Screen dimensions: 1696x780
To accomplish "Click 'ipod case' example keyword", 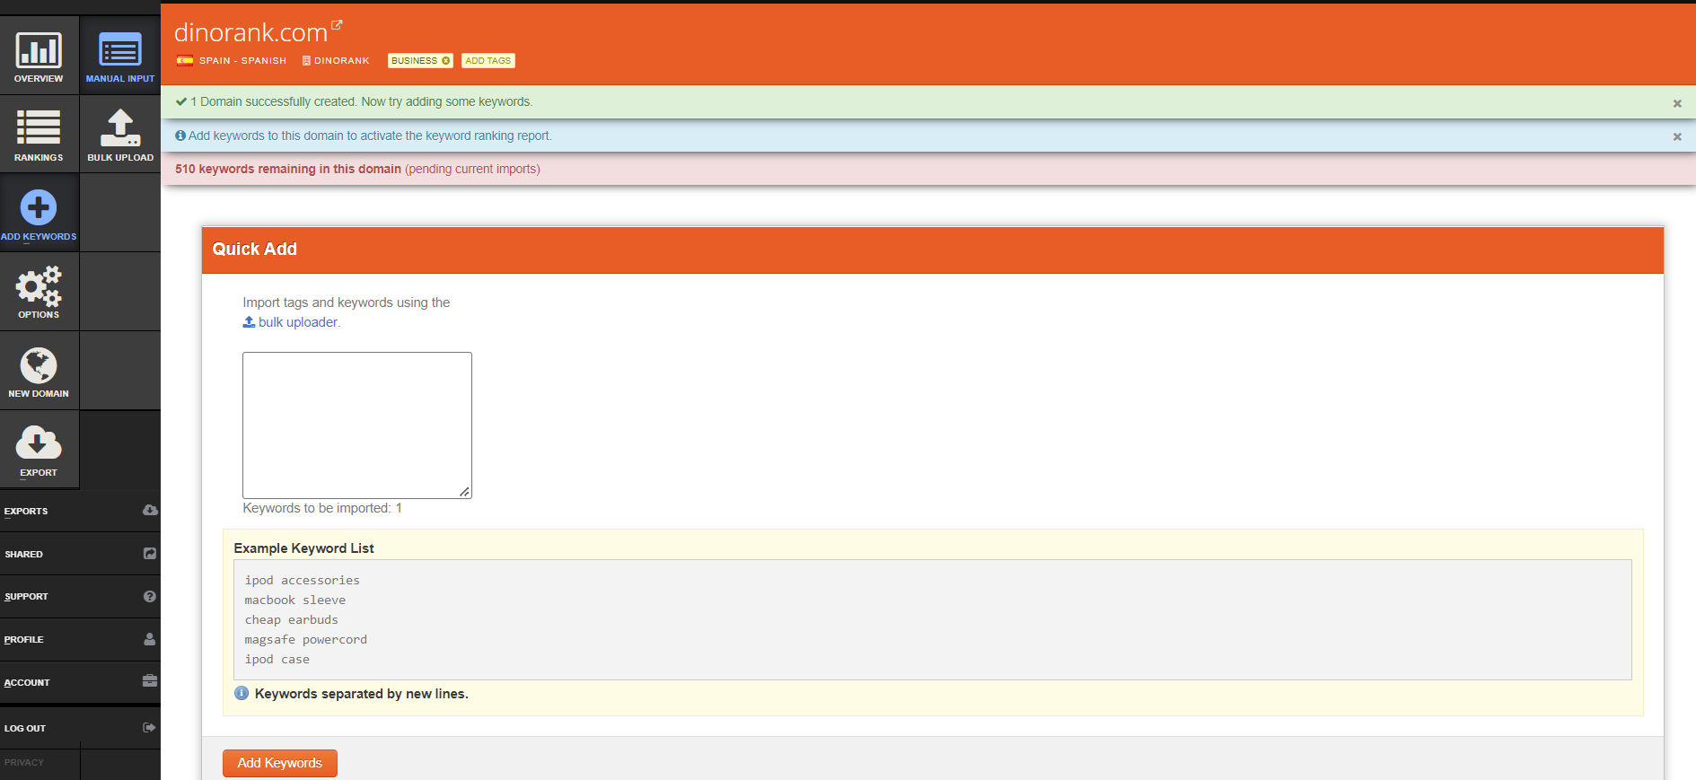I will [277, 660].
